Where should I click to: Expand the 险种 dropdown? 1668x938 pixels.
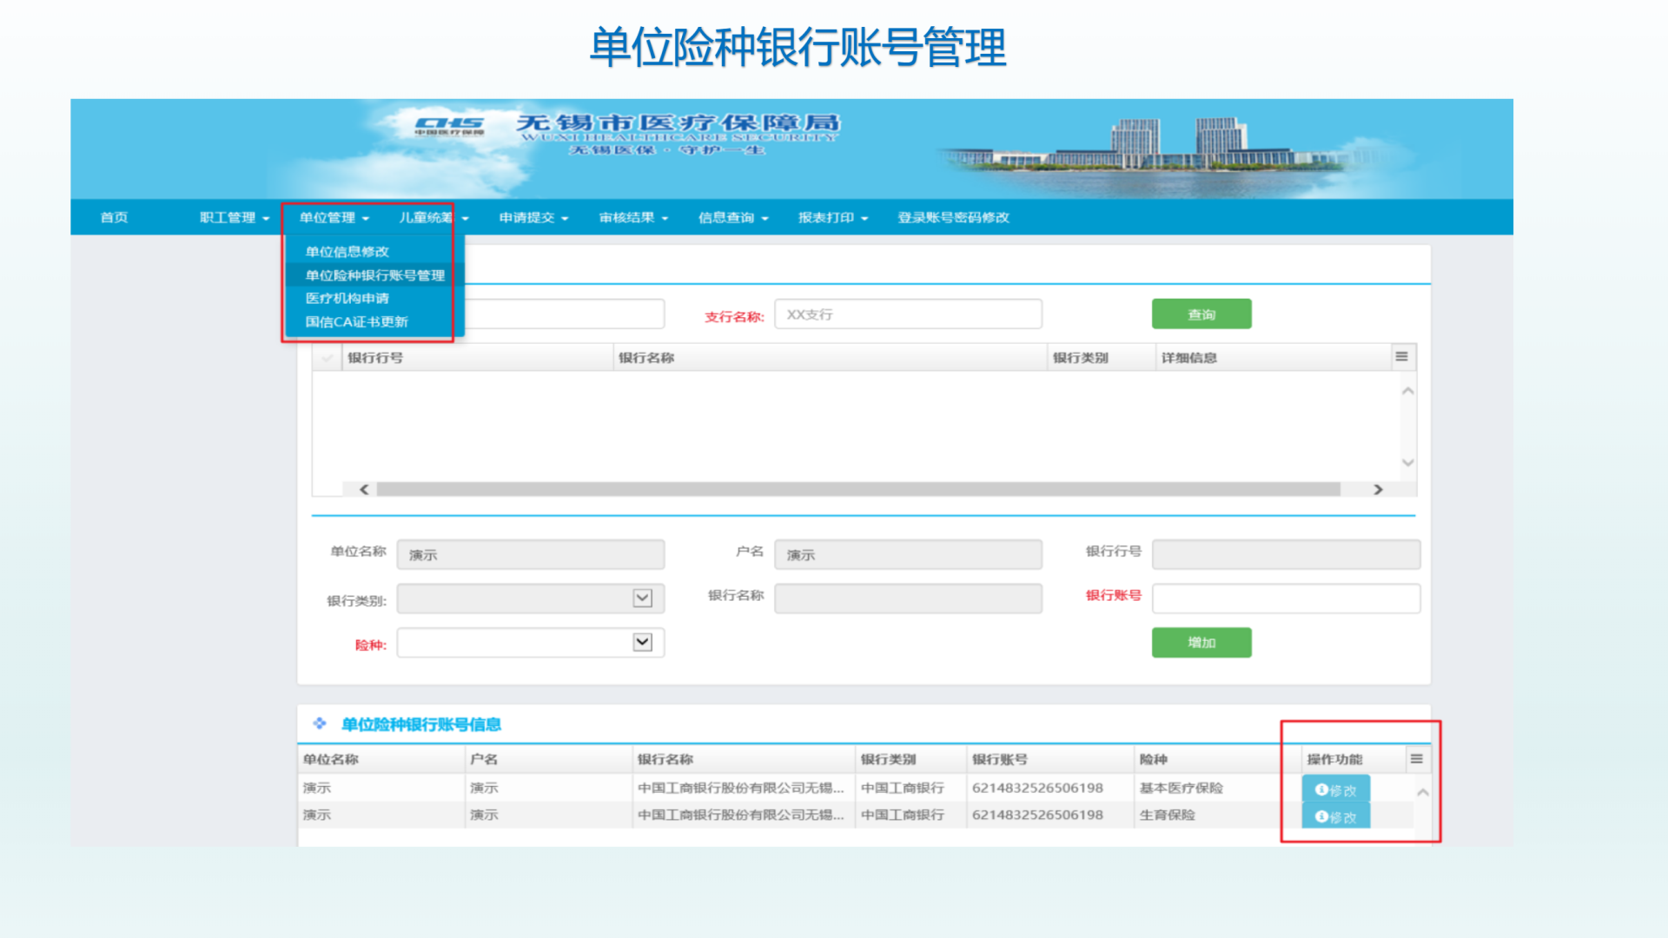coord(642,643)
